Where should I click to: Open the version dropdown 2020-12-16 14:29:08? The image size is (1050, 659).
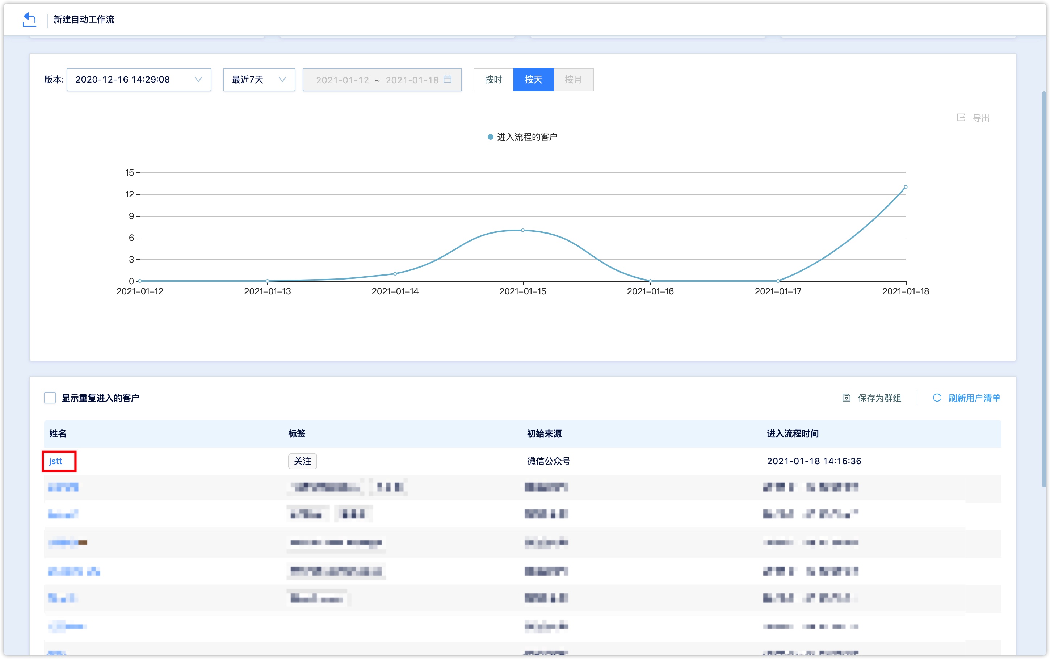click(x=139, y=79)
